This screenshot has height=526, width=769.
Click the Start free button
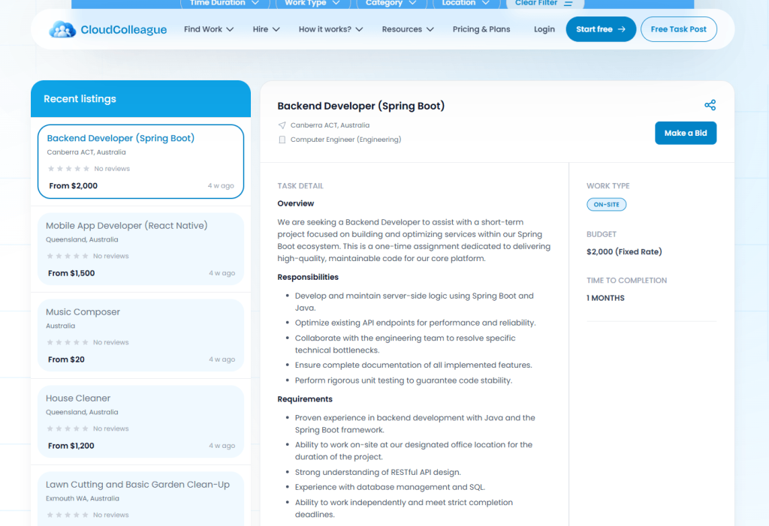click(601, 29)
